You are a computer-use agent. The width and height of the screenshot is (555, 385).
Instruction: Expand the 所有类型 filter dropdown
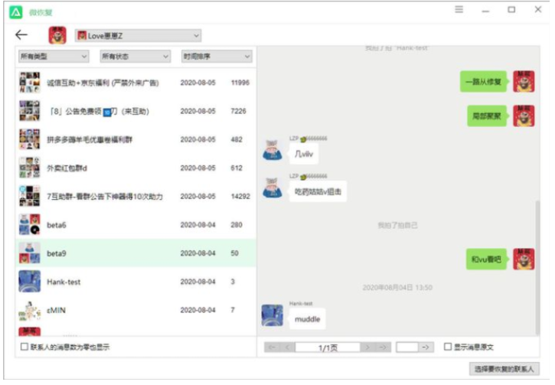[54, 57]
